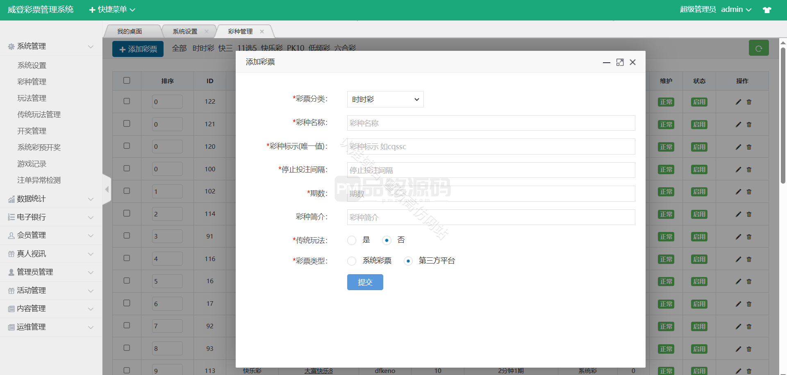Click the delete trash icon for row ID 121
Screen dimensions: 787x375
coord(749,125)
